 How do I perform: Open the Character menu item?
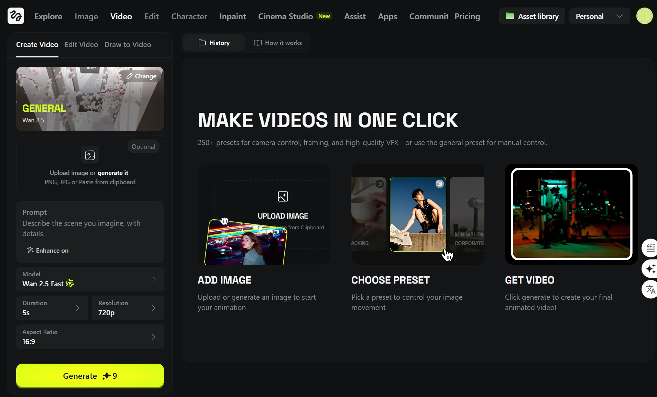pyautogui.click(x=189, y=16)
